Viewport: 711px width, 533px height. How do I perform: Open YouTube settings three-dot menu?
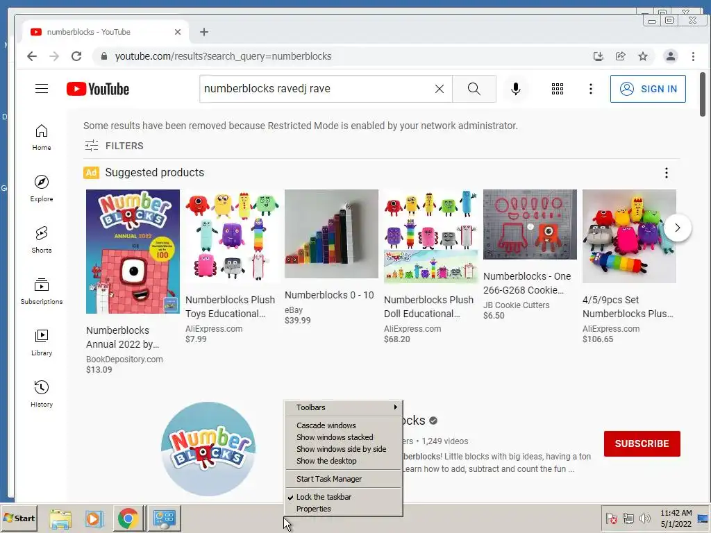coord(590,89)
